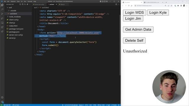This screenshot has width=189, height=106.
Task: Open Customize Layout icon in title bar
Action: click(x=107, y=1)
